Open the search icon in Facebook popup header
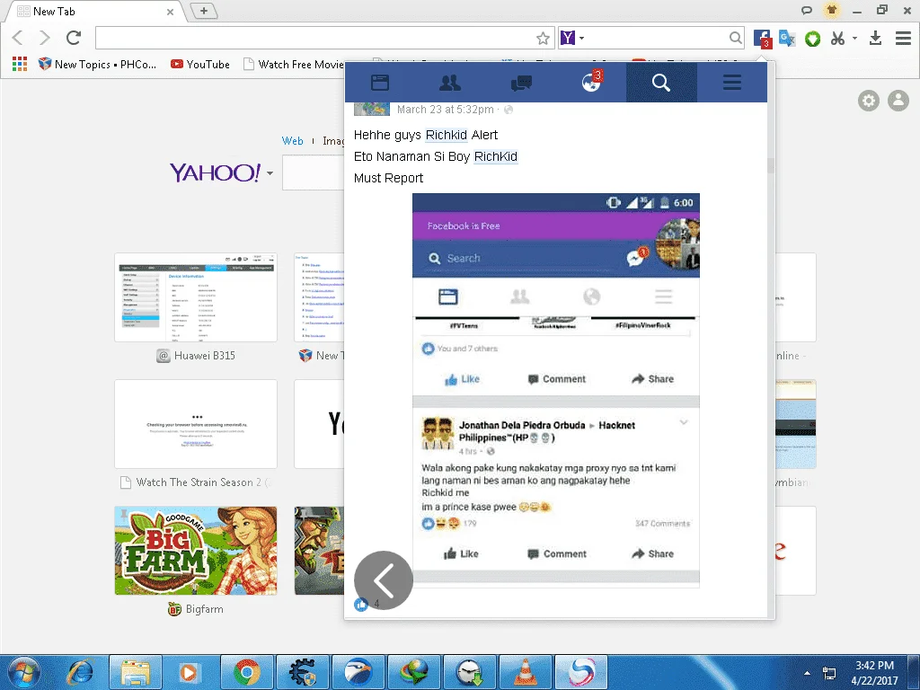The width and height of the screenshot is (920, 690). [661, 83]
